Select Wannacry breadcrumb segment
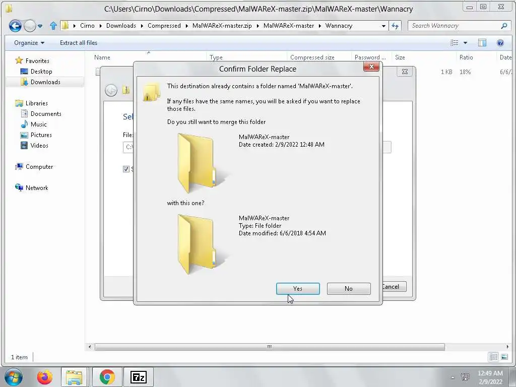The image size is (516, 387). 339,26
